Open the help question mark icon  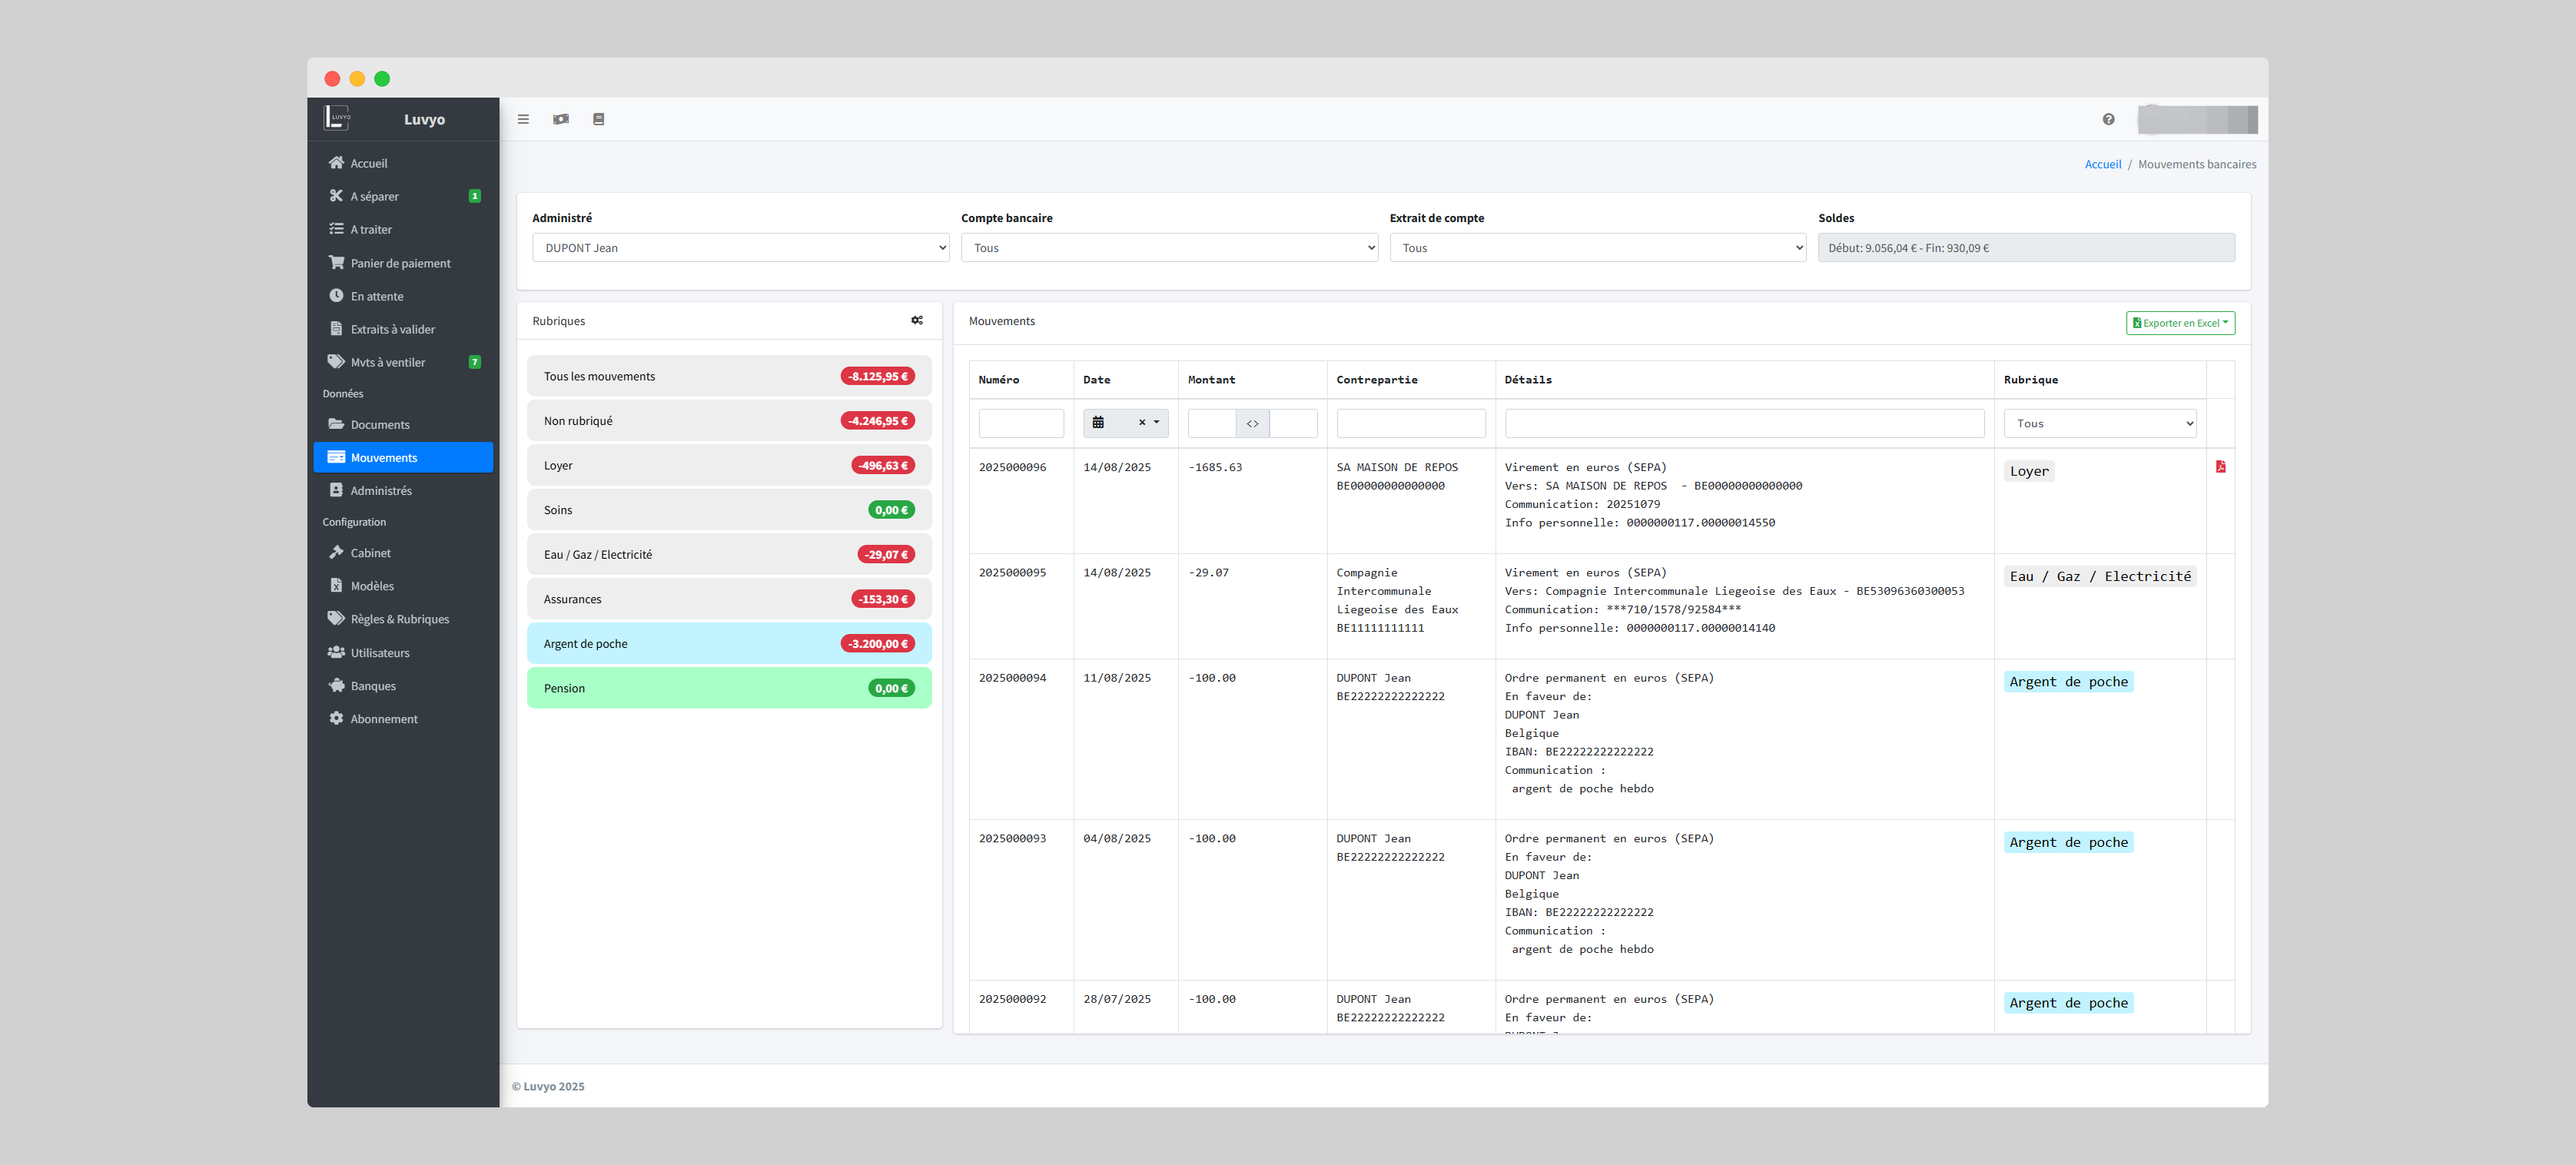pyautogui.click(x=2108, y=119)
